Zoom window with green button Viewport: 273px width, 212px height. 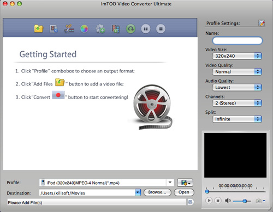click(x=19, y=4)
